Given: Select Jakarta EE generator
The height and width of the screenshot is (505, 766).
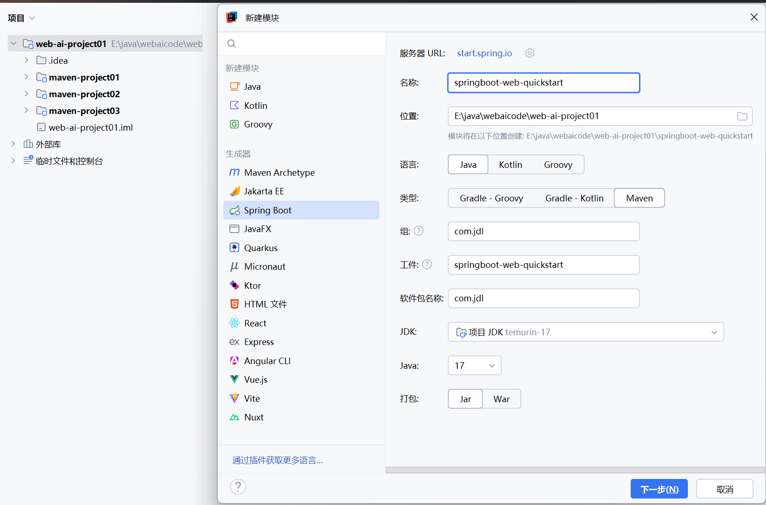Looking at the screenshot, I should pyautogui.click(x=301, y=191).
